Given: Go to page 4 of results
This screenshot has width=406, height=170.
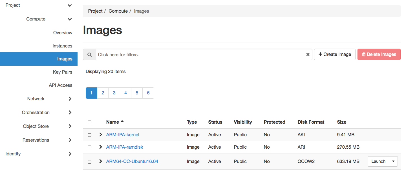Looking at the screenshot, I should [125, 93].
